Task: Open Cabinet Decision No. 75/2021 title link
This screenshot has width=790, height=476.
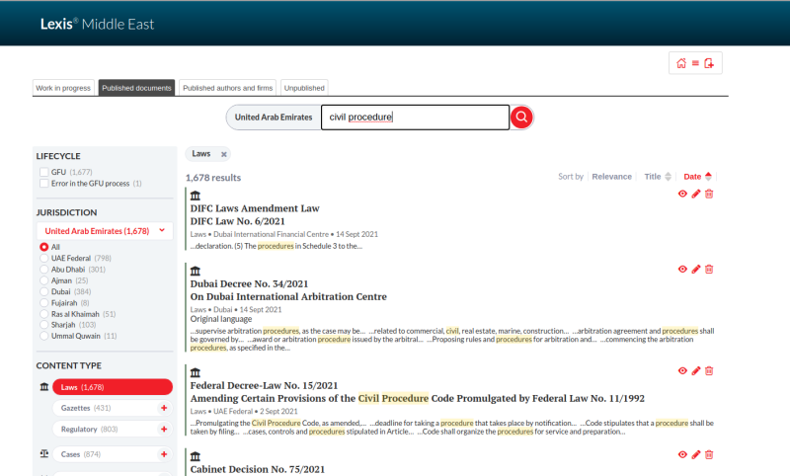Action: pos(258,469)
